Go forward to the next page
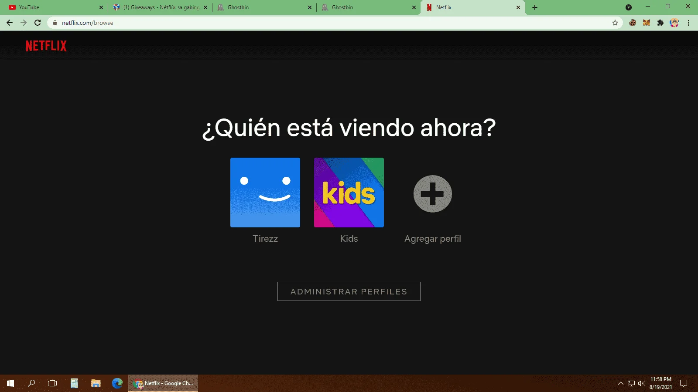This screenshot has height=392, width=698. (x=24, y=23)
